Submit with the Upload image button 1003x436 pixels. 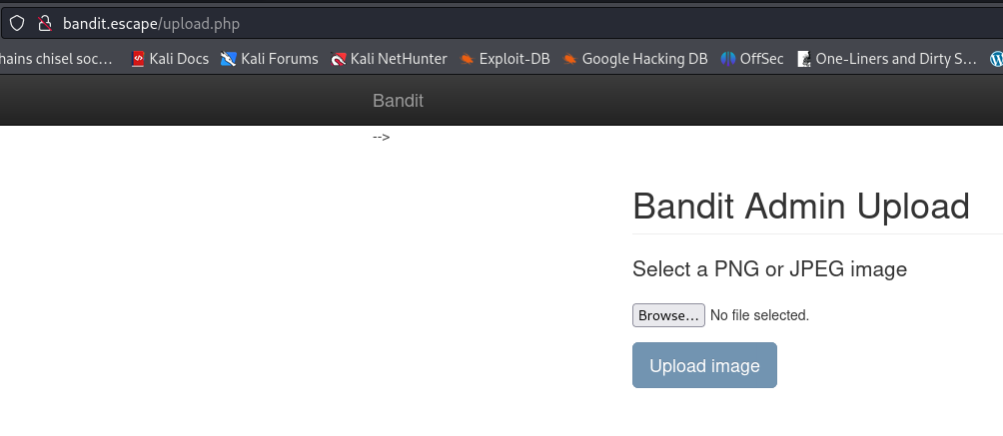pyautogui.click(x=704, y=365)
